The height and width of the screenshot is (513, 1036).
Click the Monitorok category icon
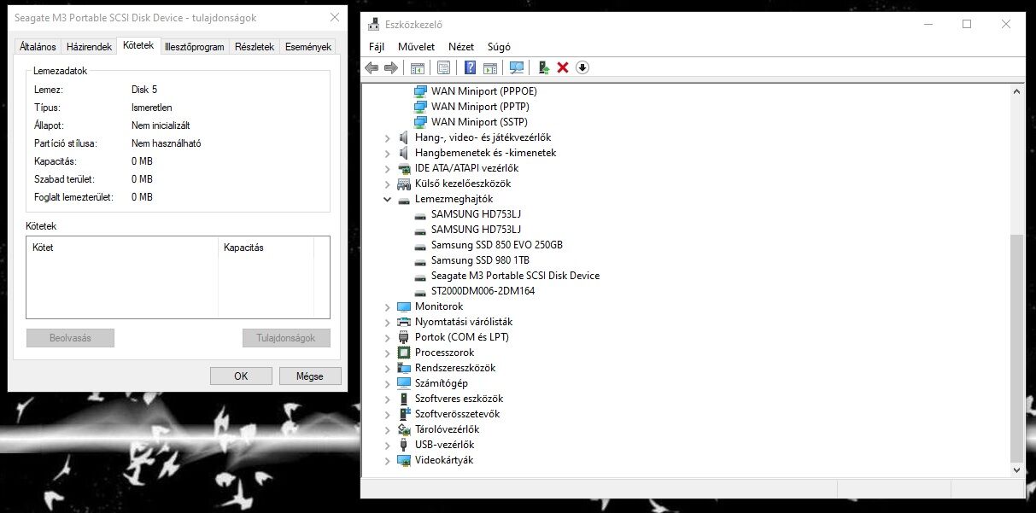pos(404,306)
